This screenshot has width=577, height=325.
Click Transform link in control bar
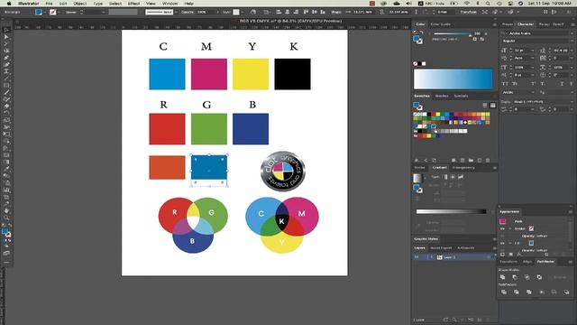468,12
